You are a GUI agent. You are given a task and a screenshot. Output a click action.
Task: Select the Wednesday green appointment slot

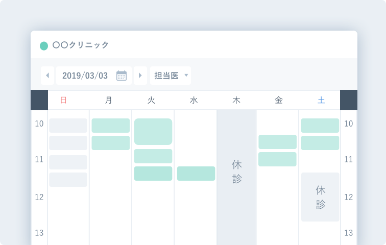pos(196,174)
